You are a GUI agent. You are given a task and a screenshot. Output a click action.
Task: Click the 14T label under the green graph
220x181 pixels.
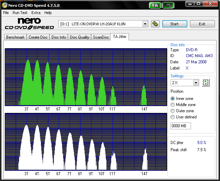[x=144, y=109]
